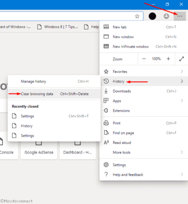188x204 pixels.
Task: Zoom out with the minus button
Action: 144,59
